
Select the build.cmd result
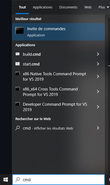[58, 54]
